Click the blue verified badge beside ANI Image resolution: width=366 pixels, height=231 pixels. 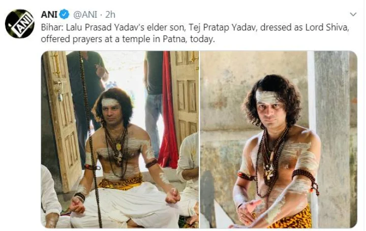[x=64, y=14]
